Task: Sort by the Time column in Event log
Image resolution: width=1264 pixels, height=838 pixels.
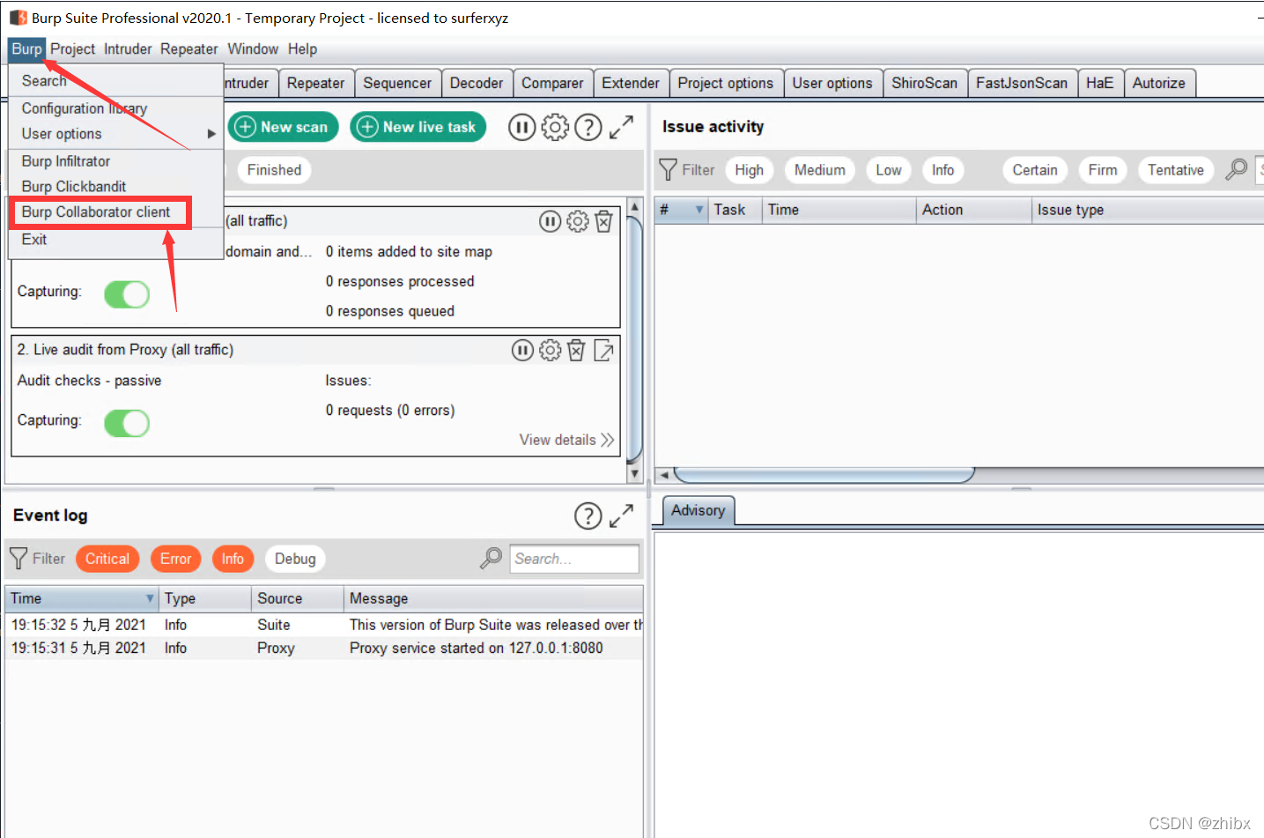Action: pyautogui.click(x=81, y=598)
